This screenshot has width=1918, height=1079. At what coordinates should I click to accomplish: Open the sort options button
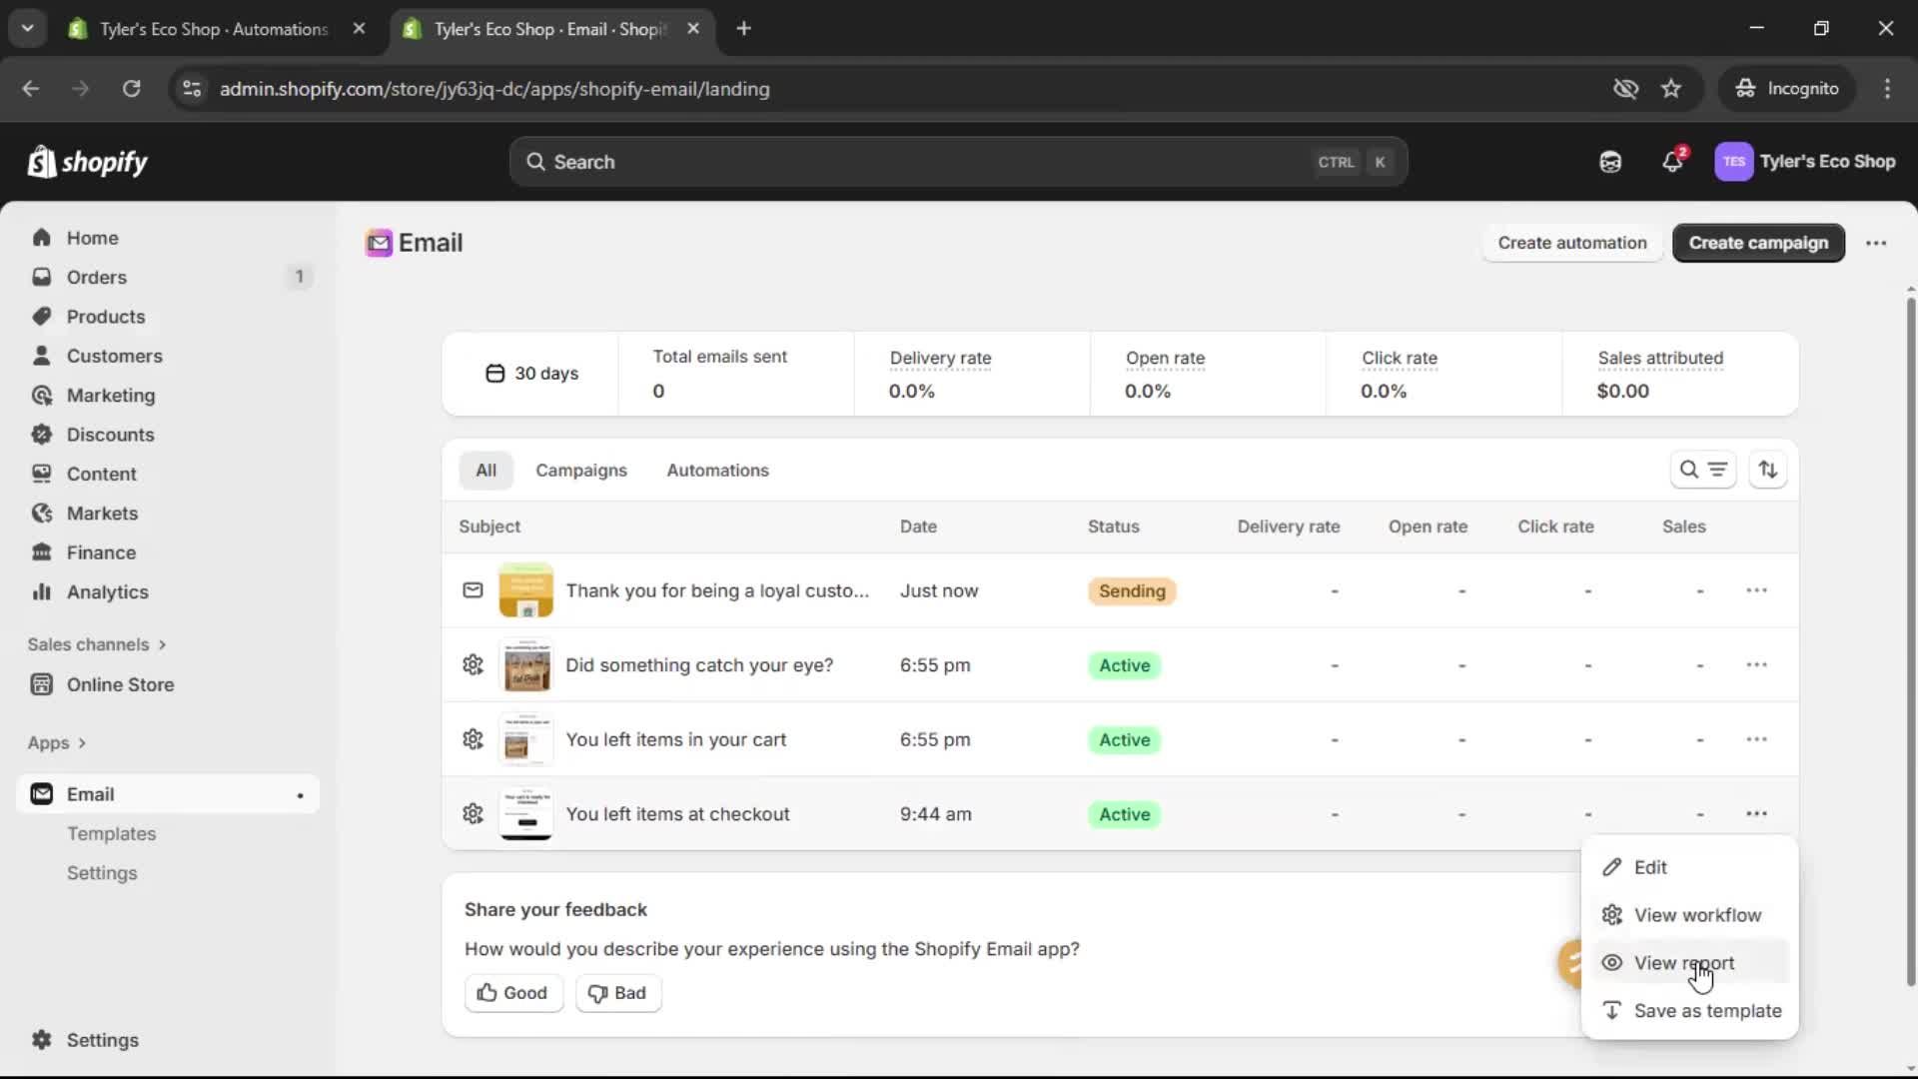click(1768, 470)
